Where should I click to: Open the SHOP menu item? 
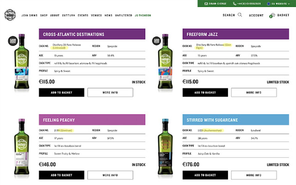[x=44, y=15]
